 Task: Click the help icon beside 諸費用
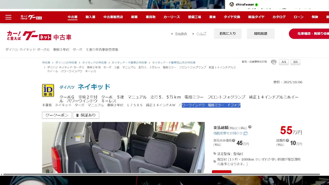287,141
